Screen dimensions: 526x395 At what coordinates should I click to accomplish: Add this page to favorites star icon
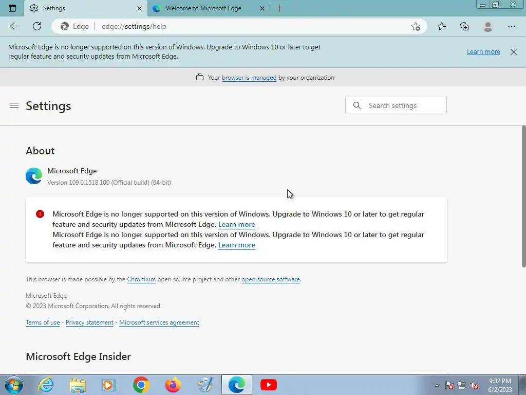click(416, 27)
